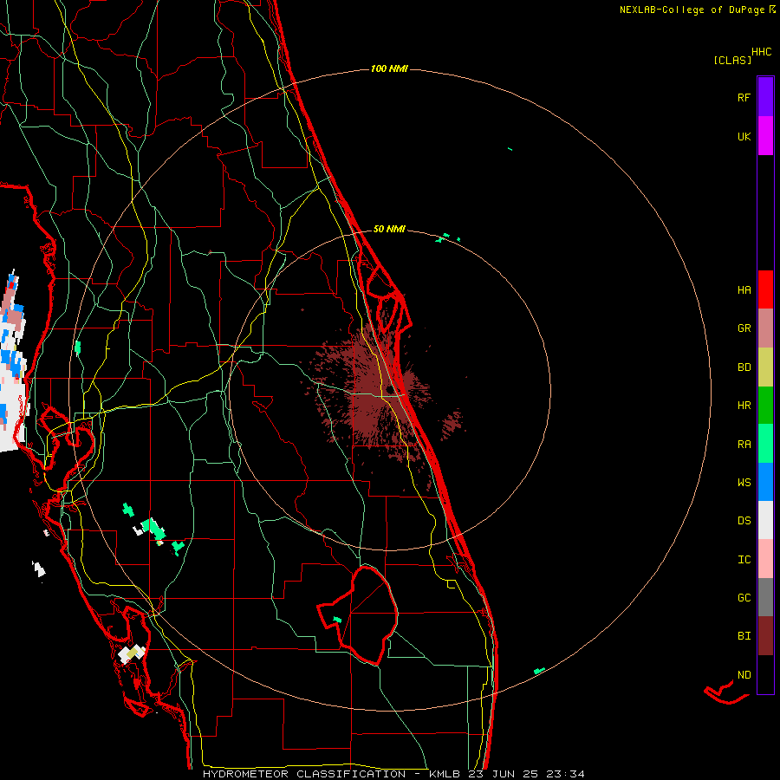Image resolution: width=780 pixels, height=780 pixels.
Task: Click the green rain echo on the southeast 100 NMI ring
Action: (539, 671)
